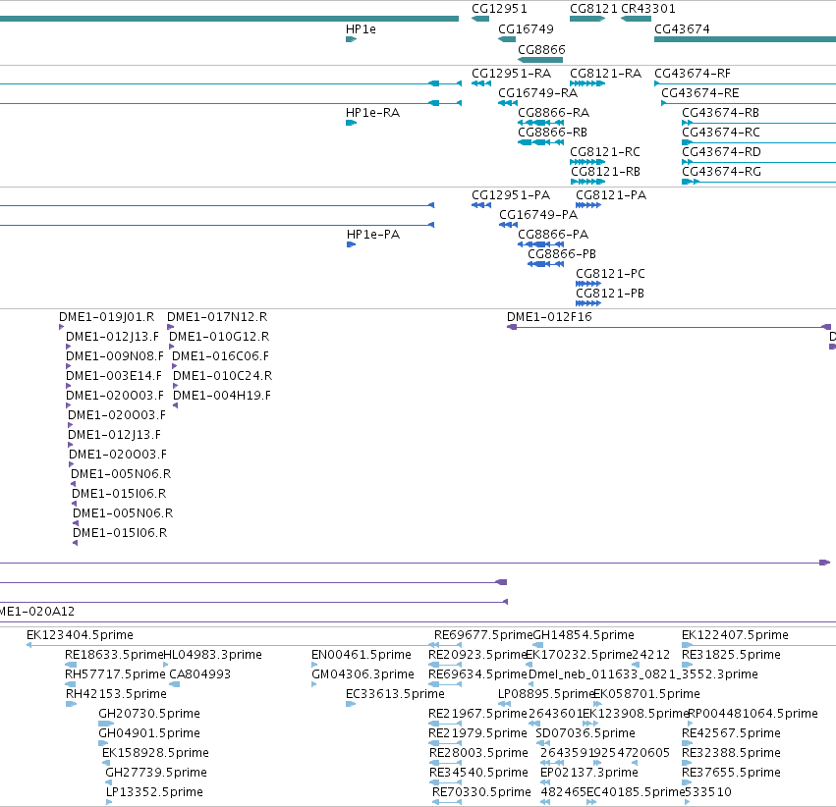Image resolution: width=836 pixels, height=807 pixels.
Task: Click BAC end DME1-017N12.R
Action: point(217,317)
